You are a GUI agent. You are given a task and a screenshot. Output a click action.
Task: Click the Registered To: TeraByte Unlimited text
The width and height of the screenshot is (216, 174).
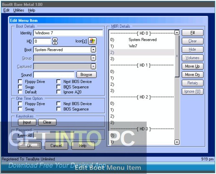tap(28, 159)
